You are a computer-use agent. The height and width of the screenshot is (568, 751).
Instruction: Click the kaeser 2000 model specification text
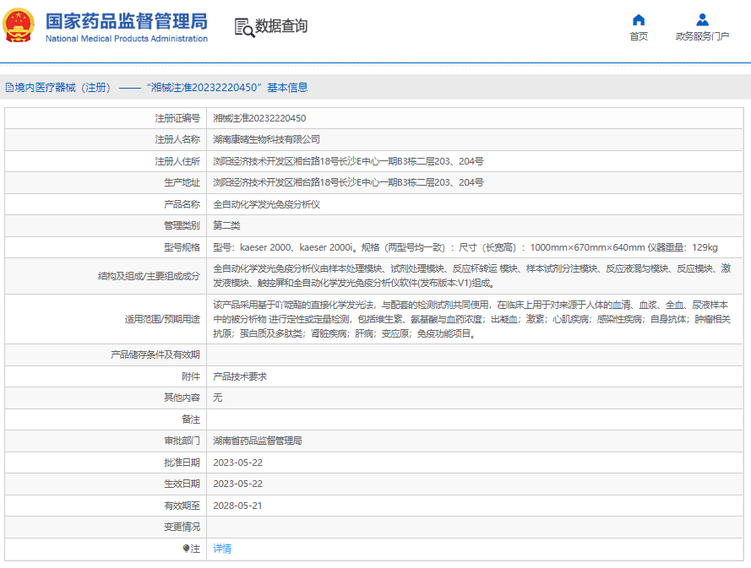pos(465,247)
